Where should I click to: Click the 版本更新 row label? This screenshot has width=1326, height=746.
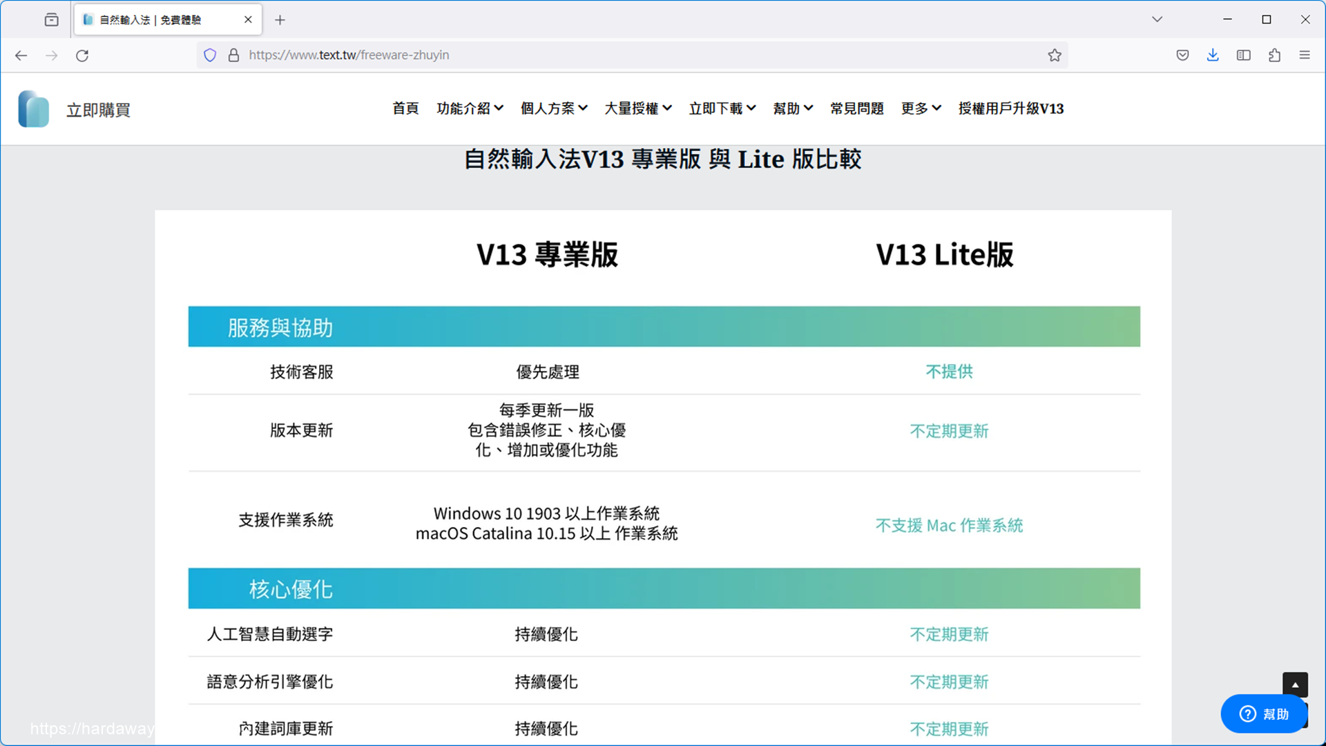(301, 430)
